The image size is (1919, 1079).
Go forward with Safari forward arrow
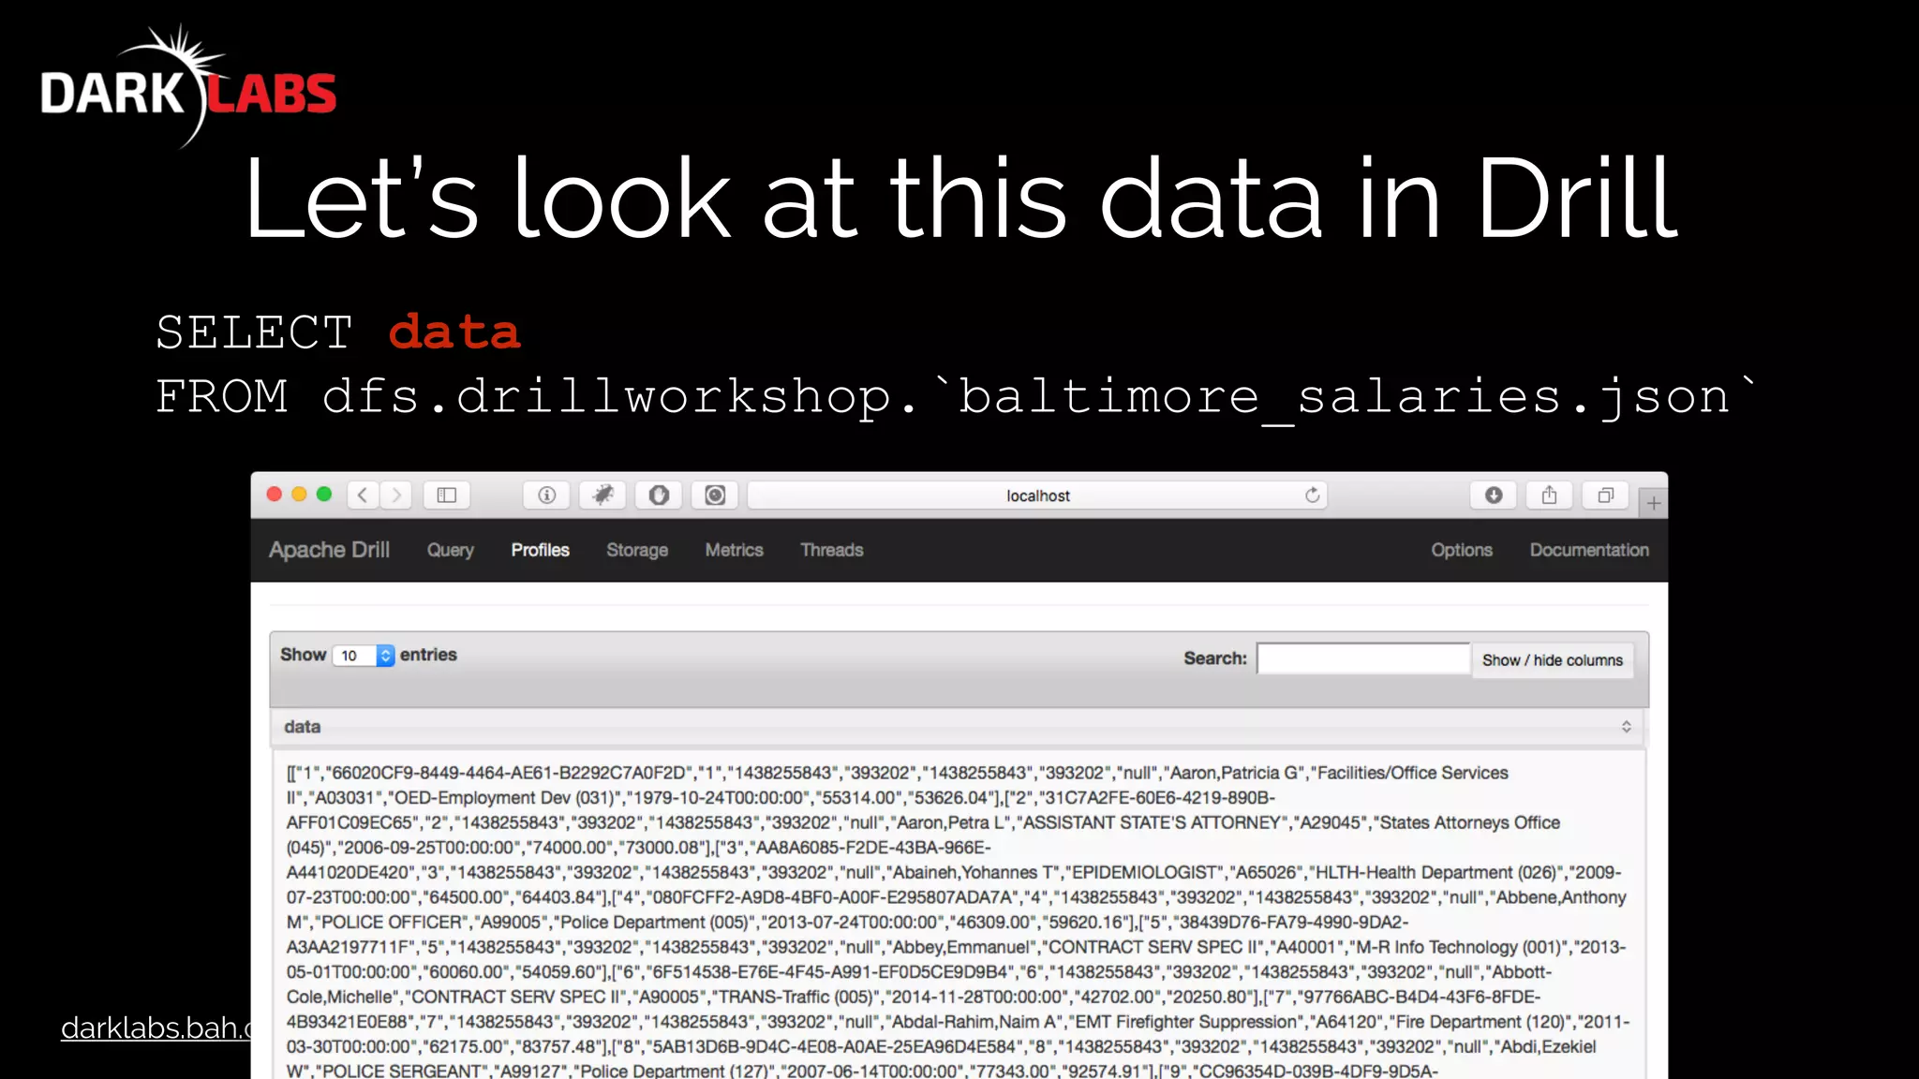(x=396, y=495)
